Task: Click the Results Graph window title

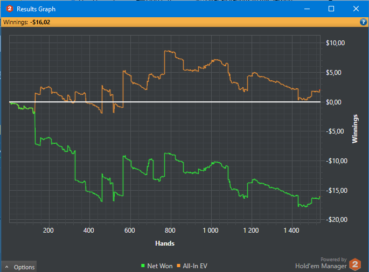Action: (36, 9)
